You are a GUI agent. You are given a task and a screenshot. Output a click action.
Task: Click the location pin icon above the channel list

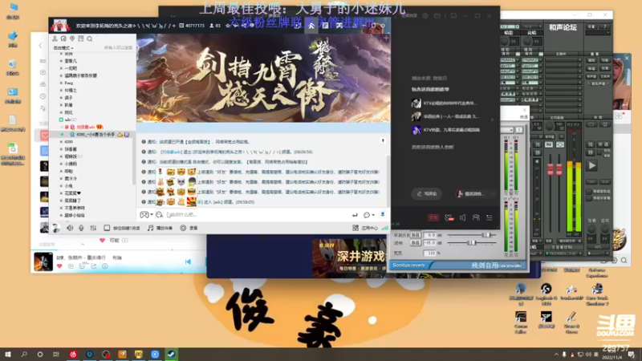tap(72, 39)
